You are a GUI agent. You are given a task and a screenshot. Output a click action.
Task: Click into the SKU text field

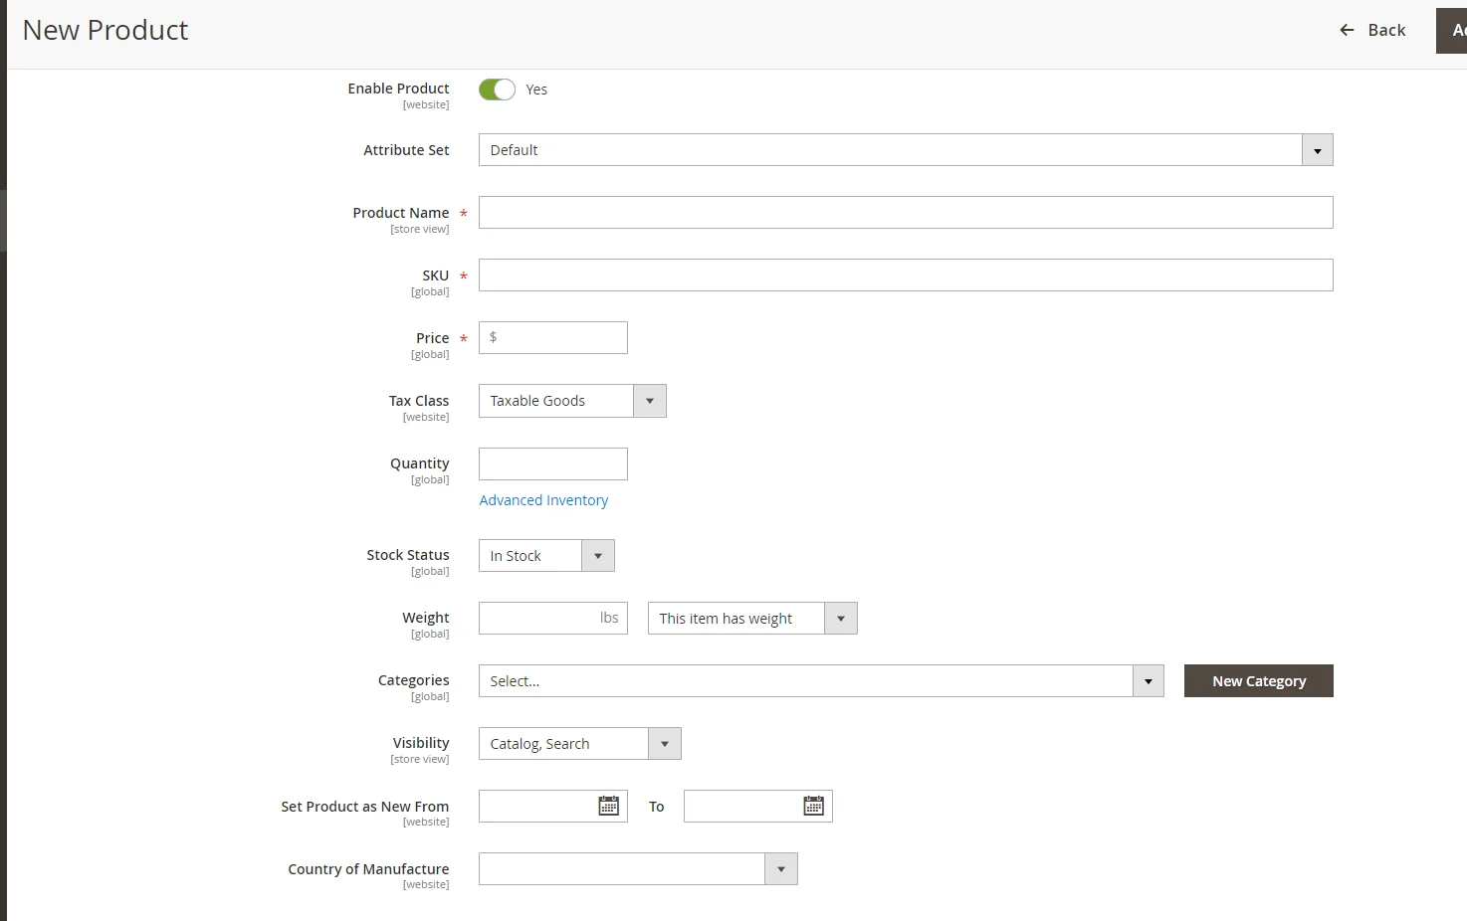point(905,276)
